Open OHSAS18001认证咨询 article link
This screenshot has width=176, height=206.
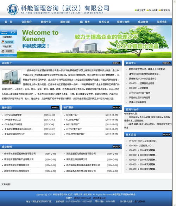click(x=143, y=141)
